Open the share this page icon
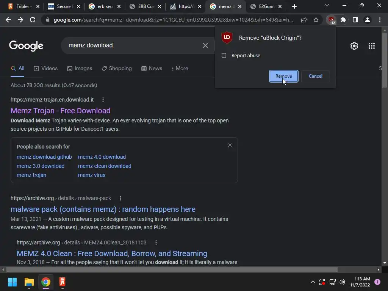Screen dimensions: 388x291 (x=304, y=20)
